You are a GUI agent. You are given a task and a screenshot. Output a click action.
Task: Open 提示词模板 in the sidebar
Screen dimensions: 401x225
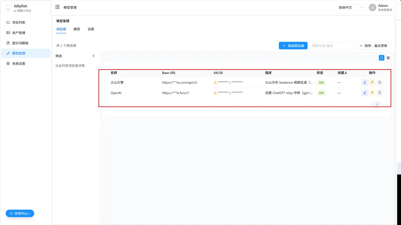pos(26,43)
